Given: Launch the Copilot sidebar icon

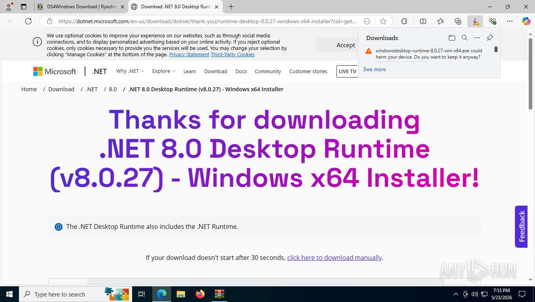Looking at the screenshot, I should 526,21.
